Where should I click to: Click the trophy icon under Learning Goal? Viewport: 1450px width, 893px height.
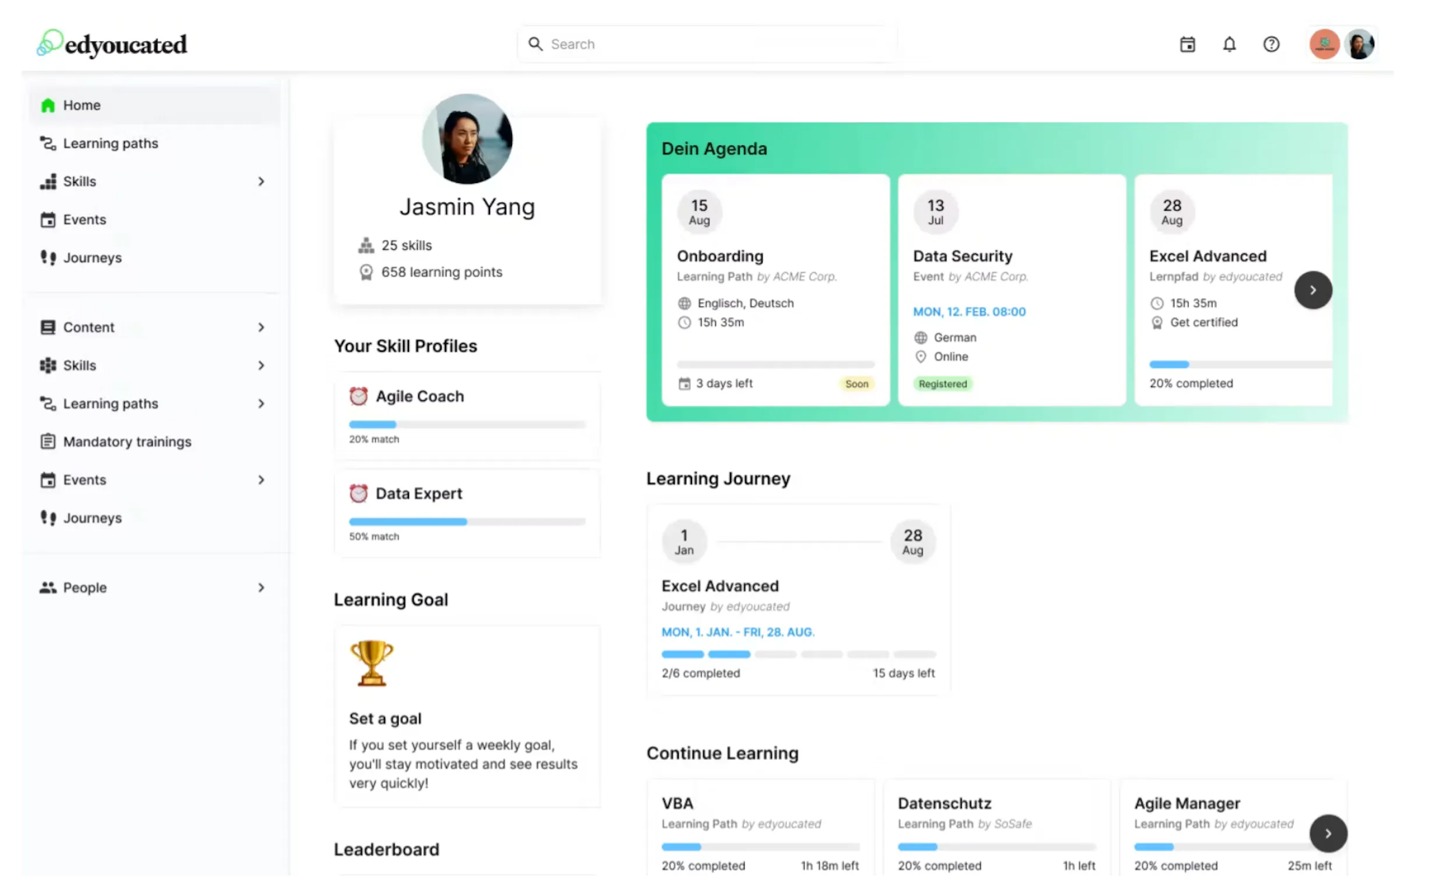click(x=372, y=663)
